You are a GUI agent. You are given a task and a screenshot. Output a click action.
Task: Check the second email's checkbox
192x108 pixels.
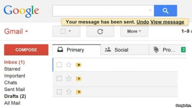click(59, 79)
